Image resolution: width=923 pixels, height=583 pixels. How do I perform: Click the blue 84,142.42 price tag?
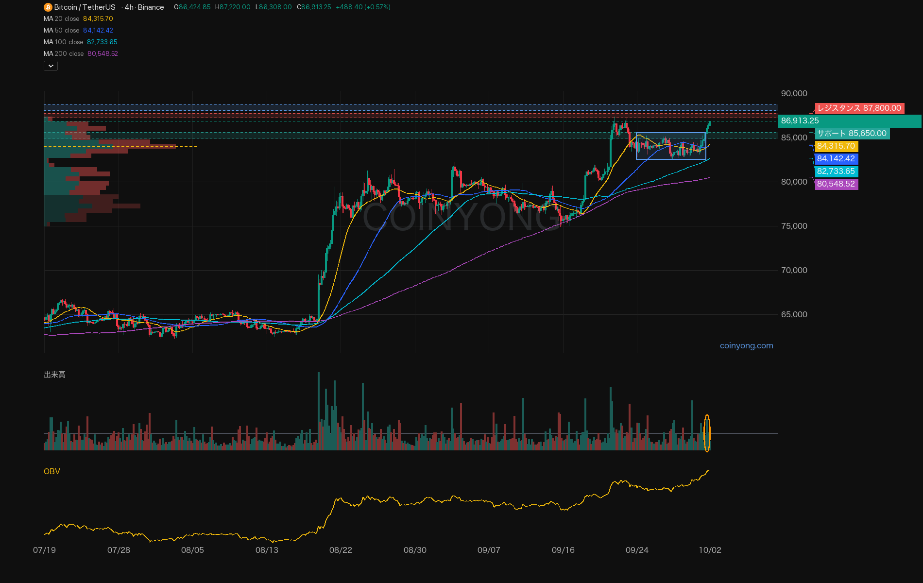(x=836, y=159)
